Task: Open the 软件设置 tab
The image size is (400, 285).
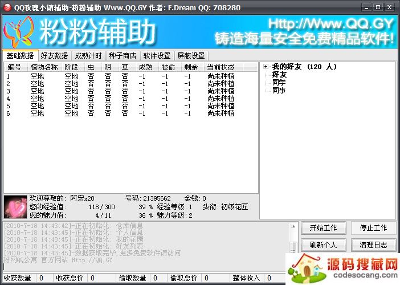Action: tap(157, 56)
